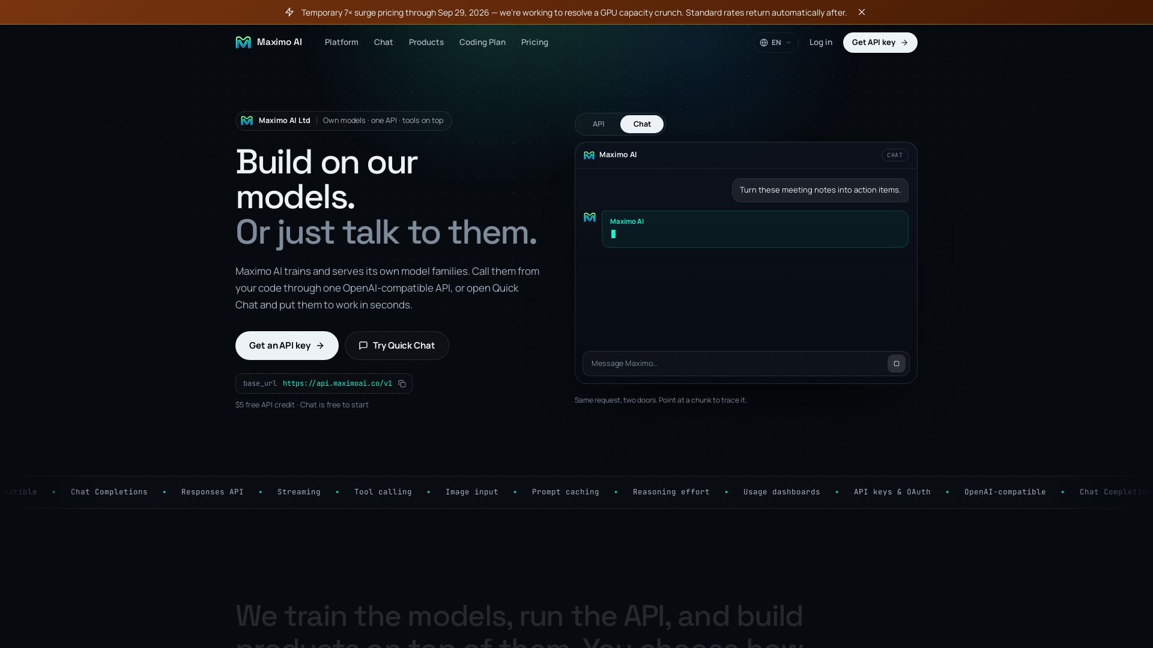The width and height of the screenshot is (1153, 648).
Task: Click the stop button in the chat input
Action: pyautogui.click(x=897, y=364)
